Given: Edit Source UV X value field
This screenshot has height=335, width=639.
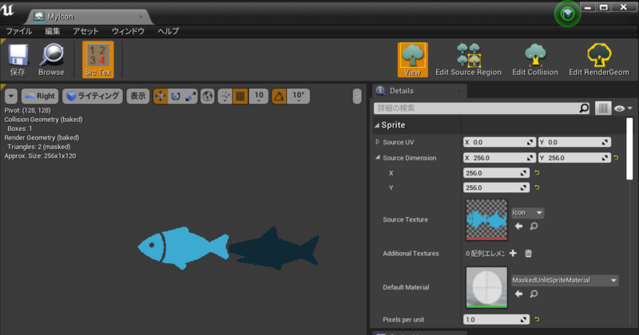Looking at the screenshot, I should click(x=499, y=142).
